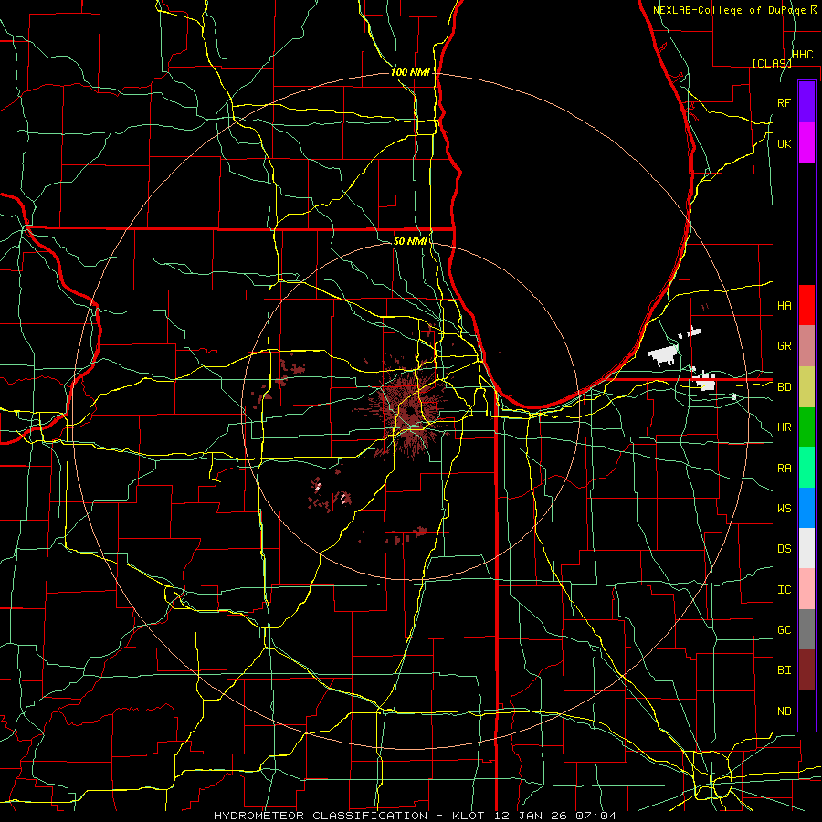Click the "DS" legend label
The width and height of the screenshot is (822, 822).
tap(785, 549)
